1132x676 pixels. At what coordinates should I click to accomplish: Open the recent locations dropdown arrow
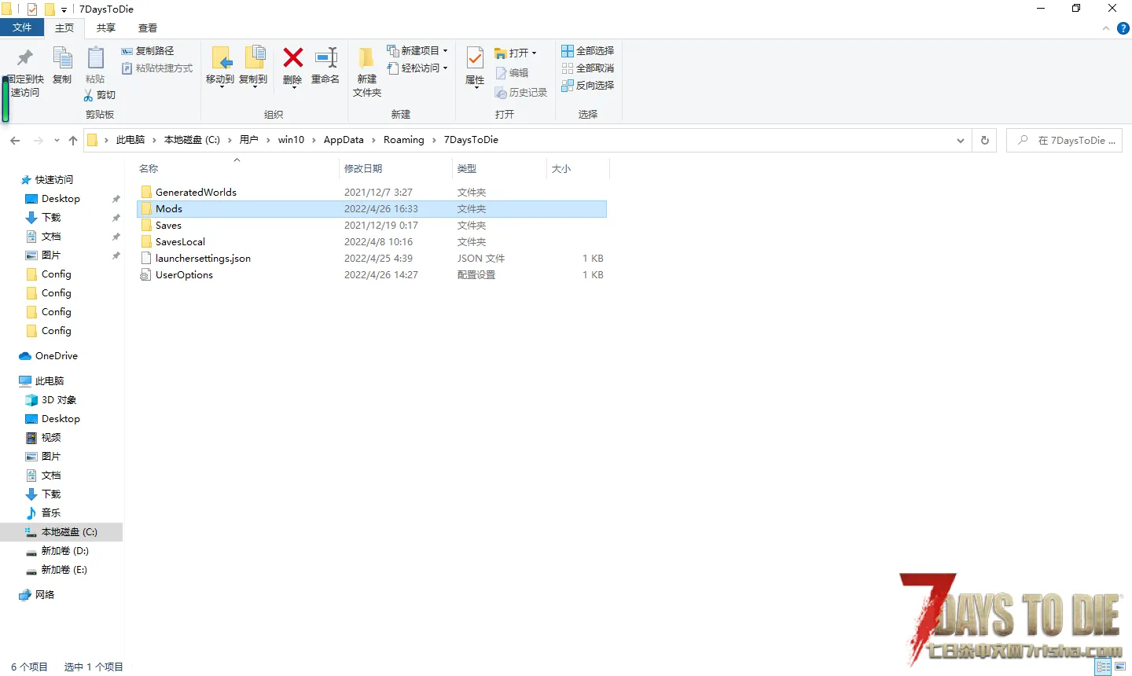point(57,141)
